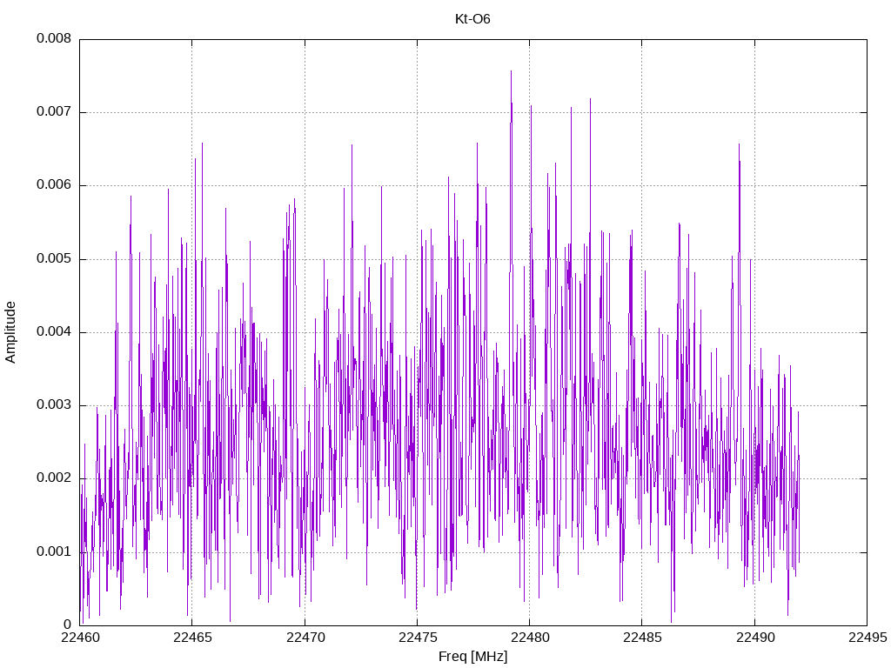Click the tallest spectrum peak near 22479 MHz
The image size is (891, 668).
point(511,72)
